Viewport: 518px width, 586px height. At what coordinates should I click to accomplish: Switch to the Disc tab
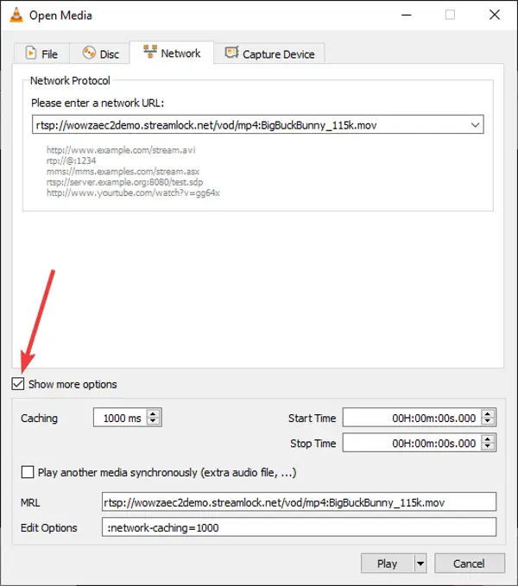click(x=100, y=54)
